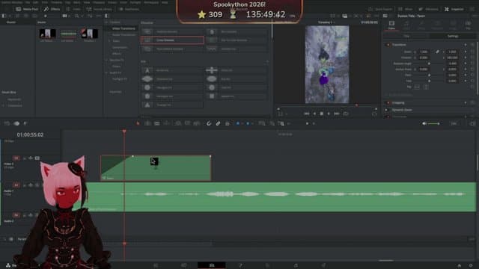Mute audio with speaker icon
Image resolution: width=479 pixels, height=269 pixels.
point(424,123)
